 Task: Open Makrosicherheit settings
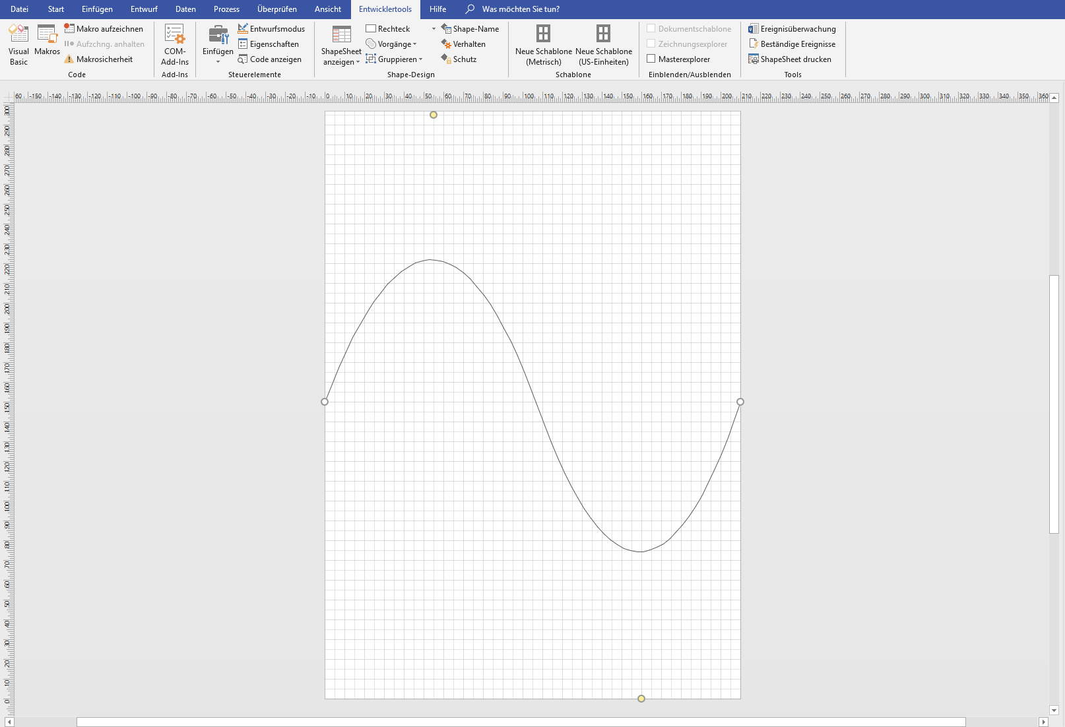[x=98, y=59]
